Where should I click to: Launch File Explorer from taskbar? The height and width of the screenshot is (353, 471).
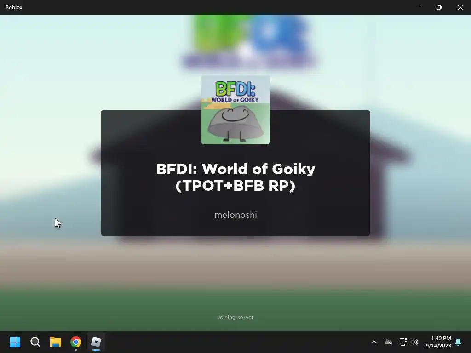[x=56, y=342]
